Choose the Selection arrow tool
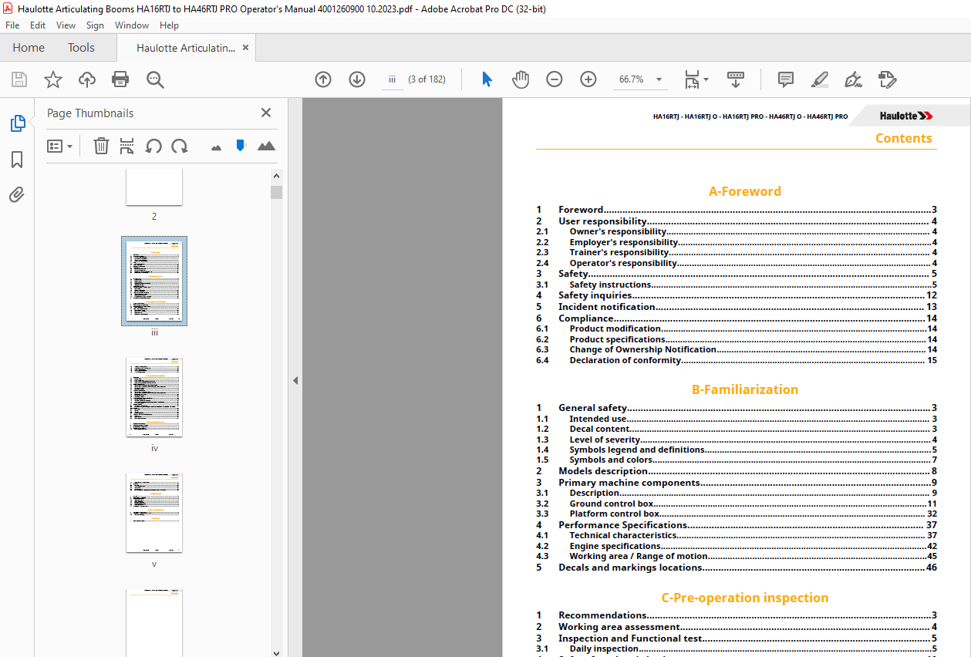The height and width of the screenshot is (657, 971). (487, 79)
